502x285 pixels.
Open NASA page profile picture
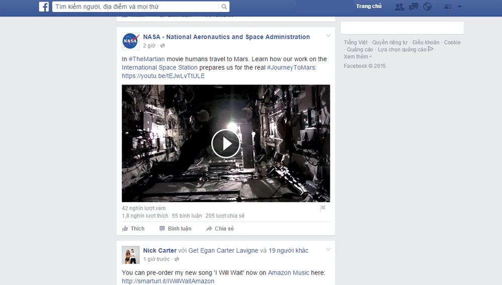click(x=131, y=41)
